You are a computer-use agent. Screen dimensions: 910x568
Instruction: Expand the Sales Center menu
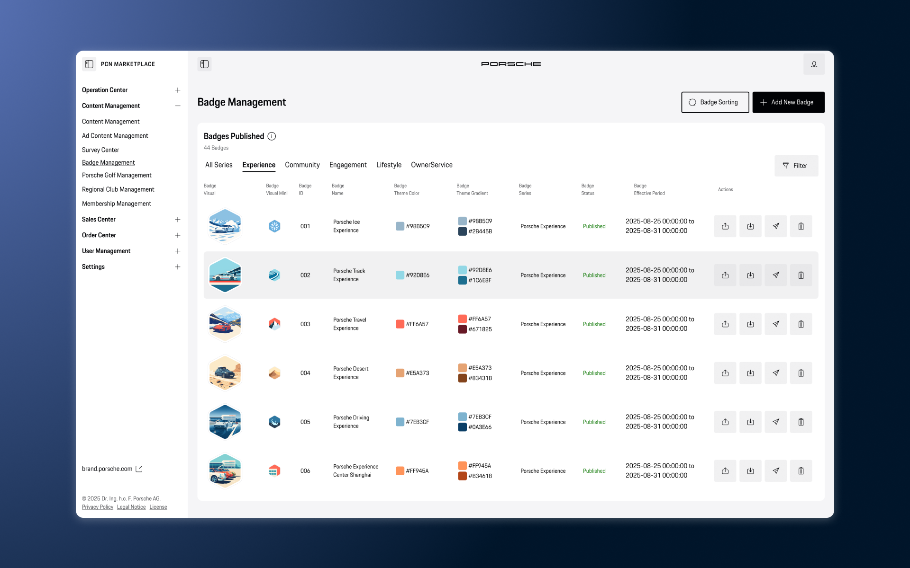[x=178, y=220]
